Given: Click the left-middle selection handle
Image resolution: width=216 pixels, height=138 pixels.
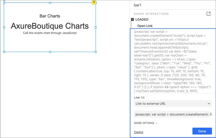Looking at the screenshot, I should coord(4,27).
